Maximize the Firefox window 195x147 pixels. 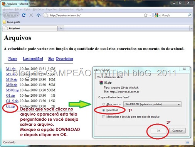[180, 3]
